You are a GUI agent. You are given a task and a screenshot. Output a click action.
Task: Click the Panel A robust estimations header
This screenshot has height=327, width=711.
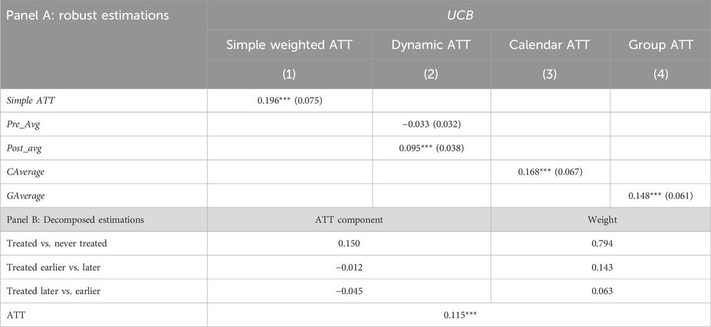pos(88,16)
